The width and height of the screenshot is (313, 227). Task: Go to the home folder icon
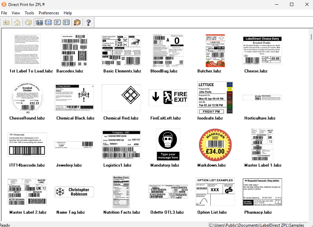coord(17,22)
